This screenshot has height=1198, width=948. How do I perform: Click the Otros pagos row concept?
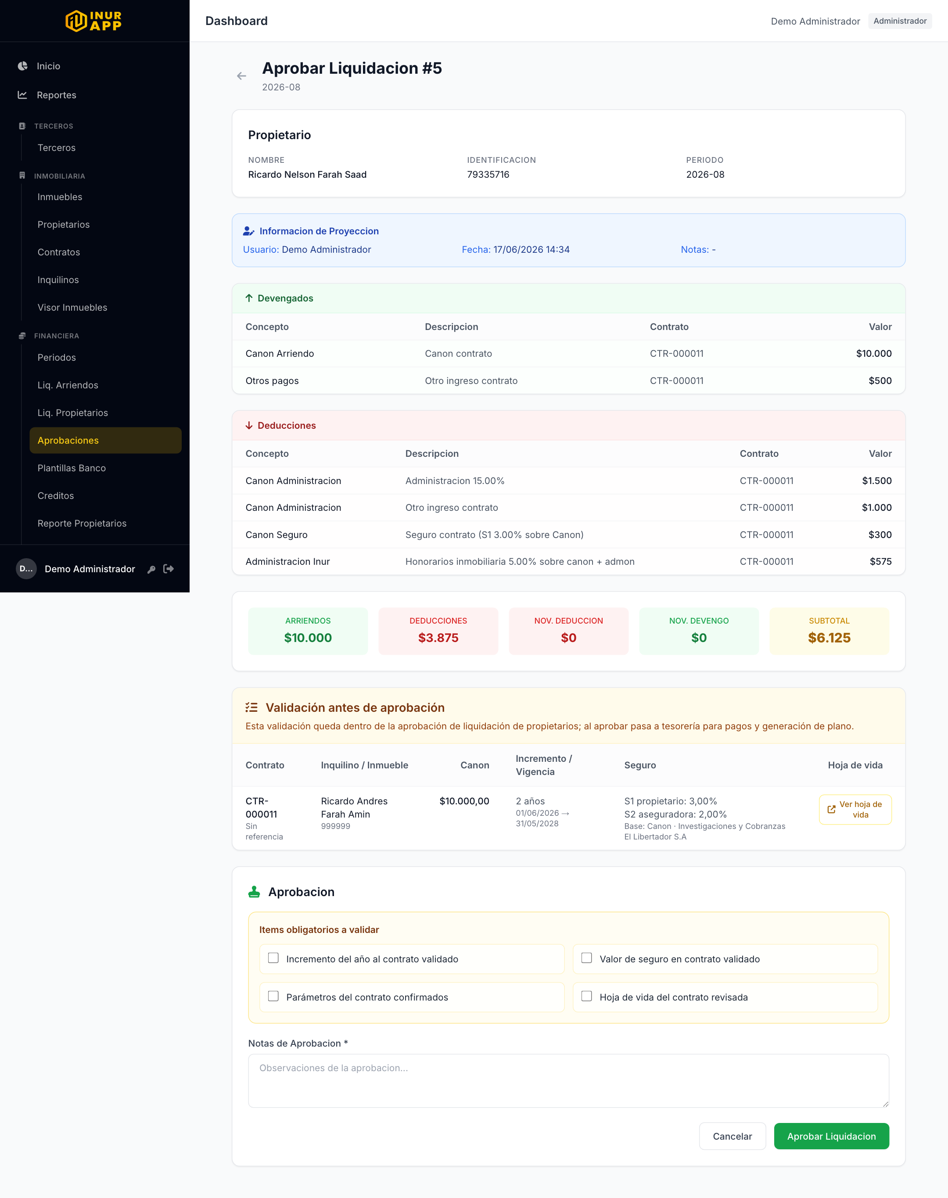(272, 380)
